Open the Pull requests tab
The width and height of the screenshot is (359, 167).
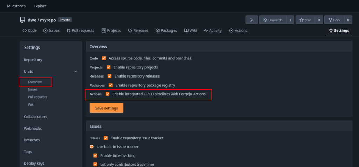pyautogui.click(x=80, y=31)
